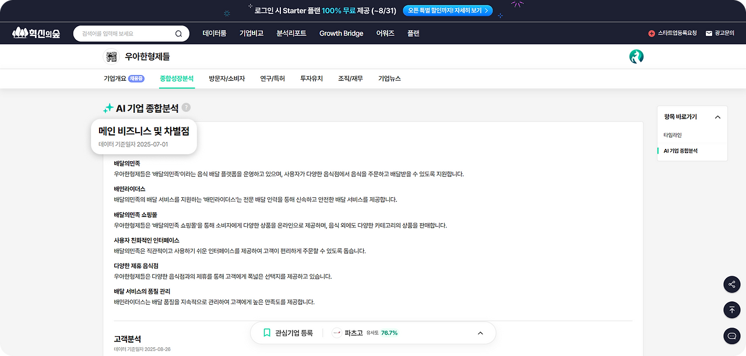746x356 pixels.
Task: Switch to the 기업개요 tab
Action: (115, 79)
